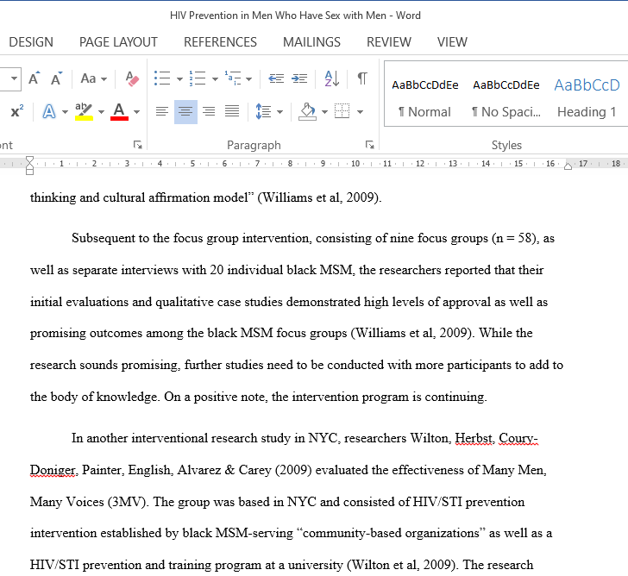Click the Increase Font Size icon

pos(35,78)
